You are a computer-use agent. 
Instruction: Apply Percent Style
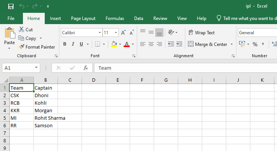click(x=255, y=44)
